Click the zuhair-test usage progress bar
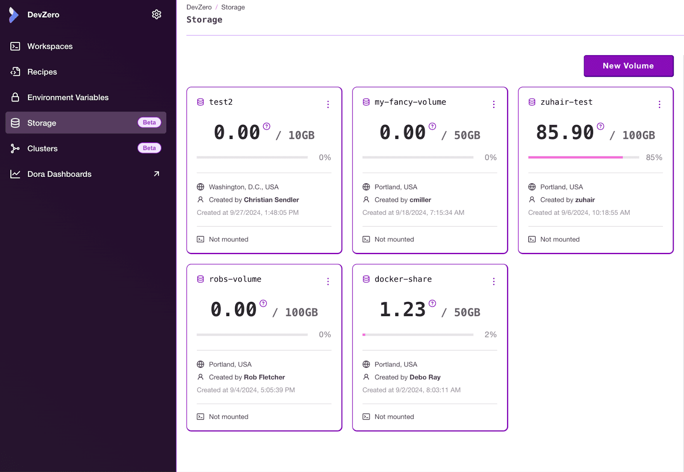684x472 pixels. [583, 158]
